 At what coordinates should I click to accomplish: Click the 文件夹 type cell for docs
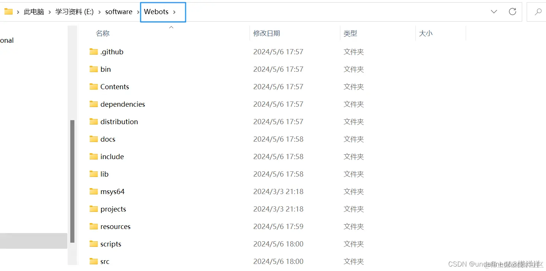point(354,139)
